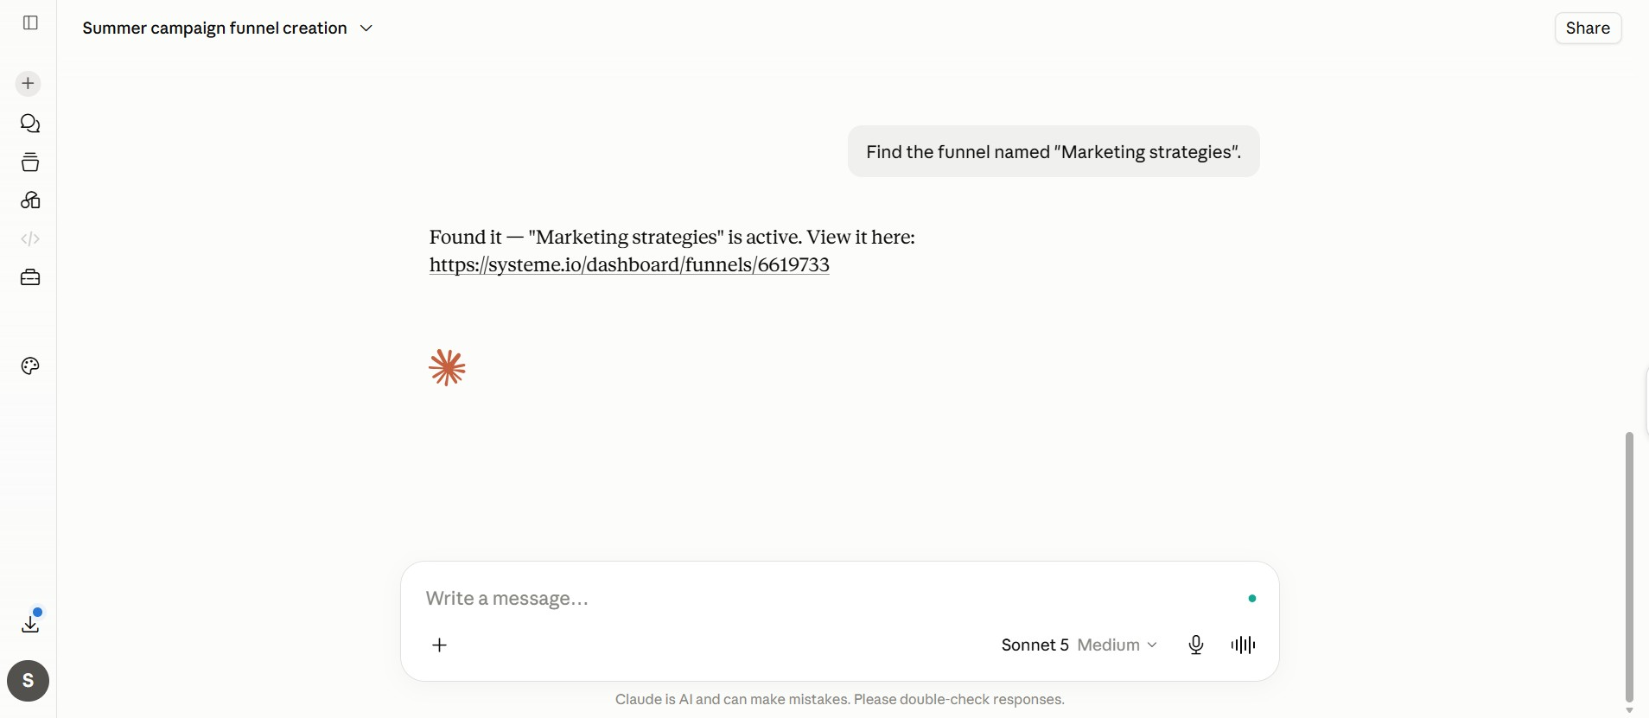1649x718 pixels.
Task: Open the user profile avatar S
Action: coord(29,681)
